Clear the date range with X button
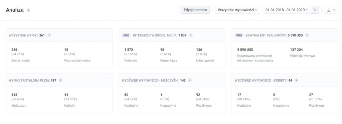 click(x=315, y=10)
